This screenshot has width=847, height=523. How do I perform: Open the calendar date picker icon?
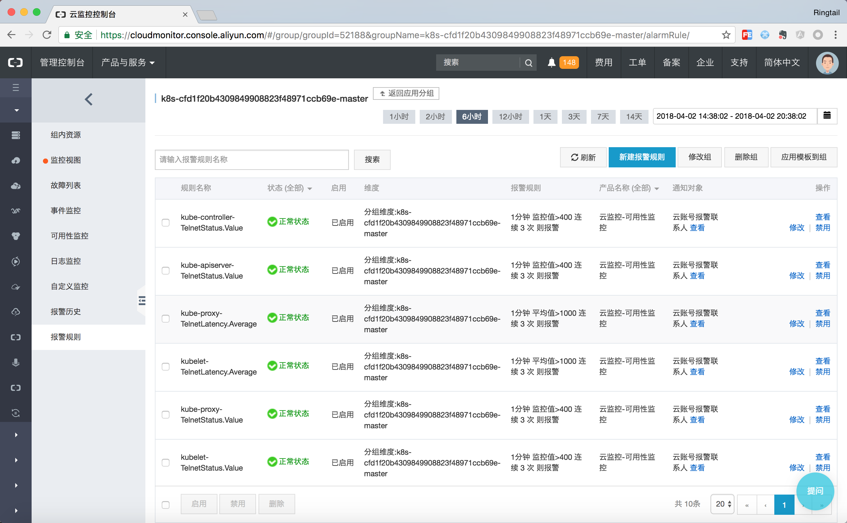(826, 116)
